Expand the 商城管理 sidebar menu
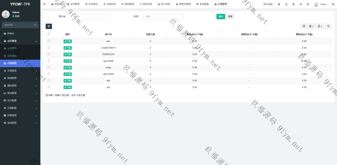This screenshot has height=165, width=337. coord(20,78)
